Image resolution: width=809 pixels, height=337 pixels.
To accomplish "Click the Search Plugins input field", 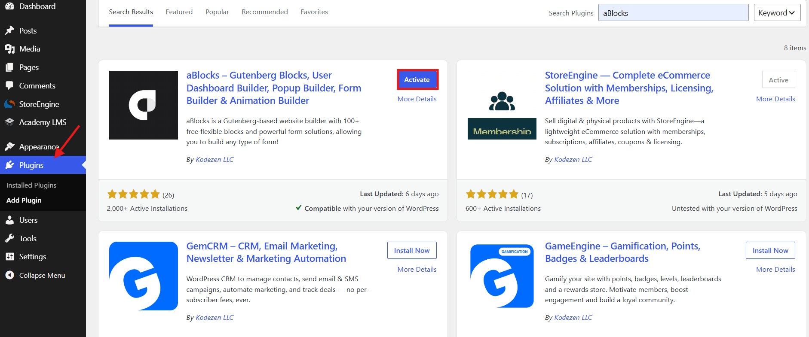I will click(674, 13).
